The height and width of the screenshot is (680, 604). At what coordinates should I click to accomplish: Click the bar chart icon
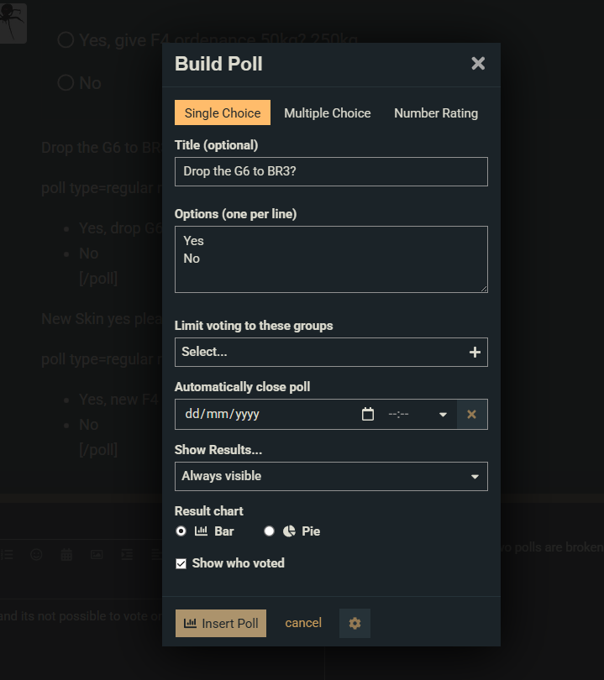point(201,531)
